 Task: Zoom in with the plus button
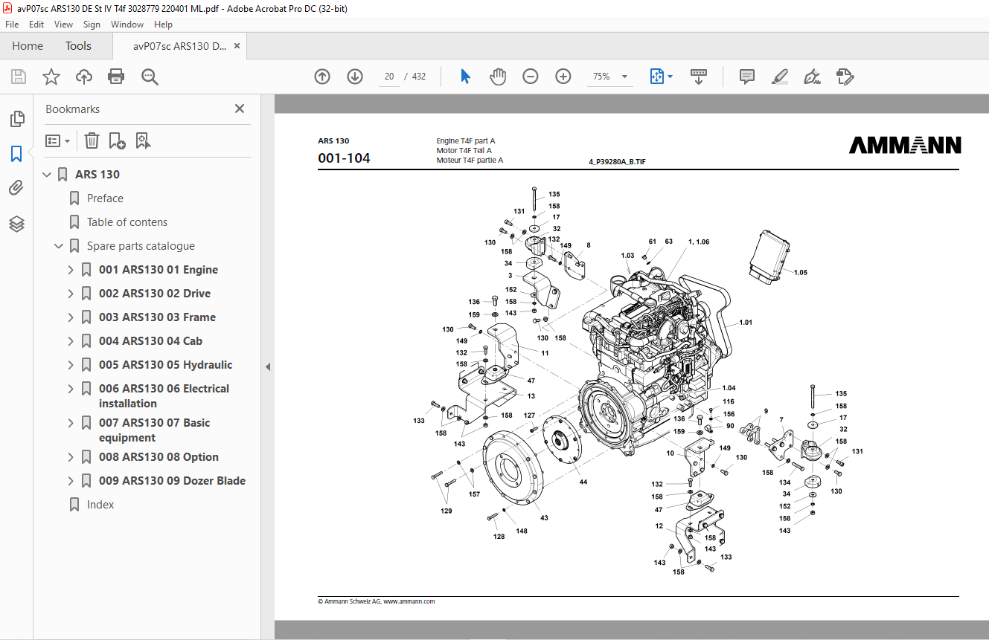click(x=563, y=77)
